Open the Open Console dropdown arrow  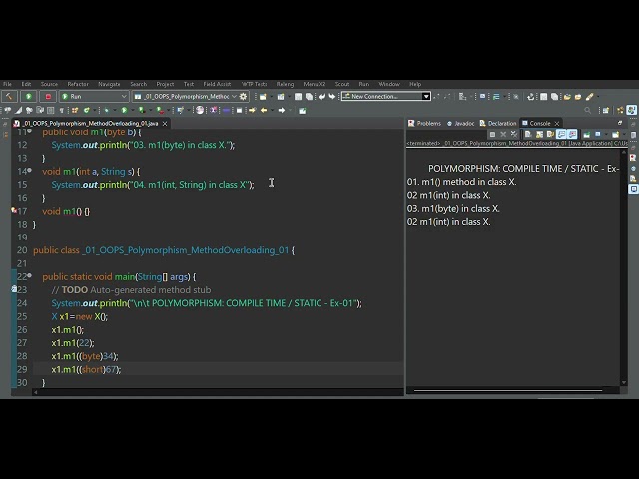click(624, 134)
